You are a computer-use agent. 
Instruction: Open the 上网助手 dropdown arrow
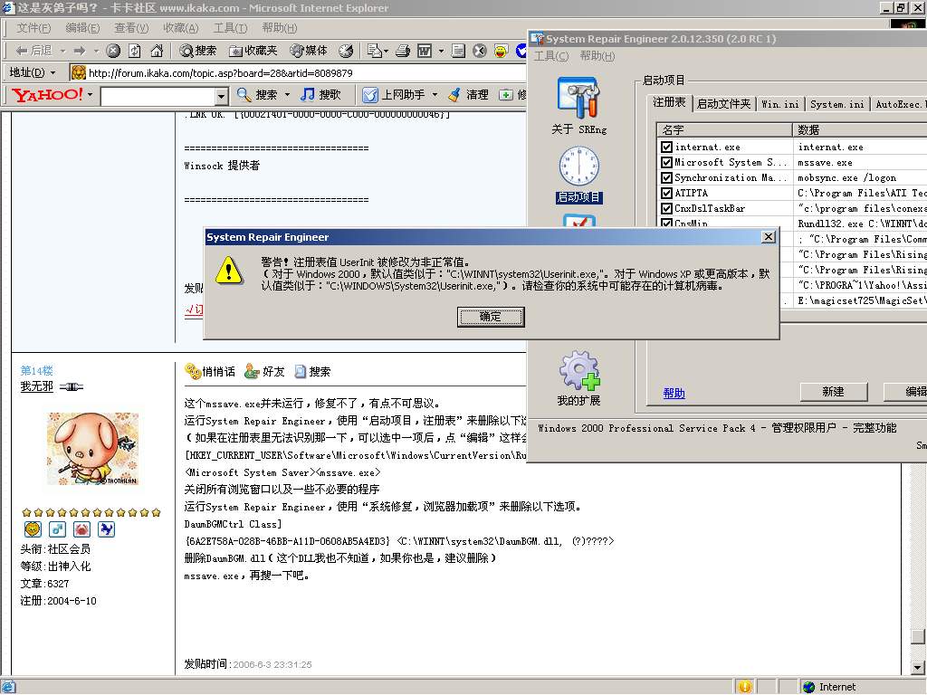click(435, 94)
